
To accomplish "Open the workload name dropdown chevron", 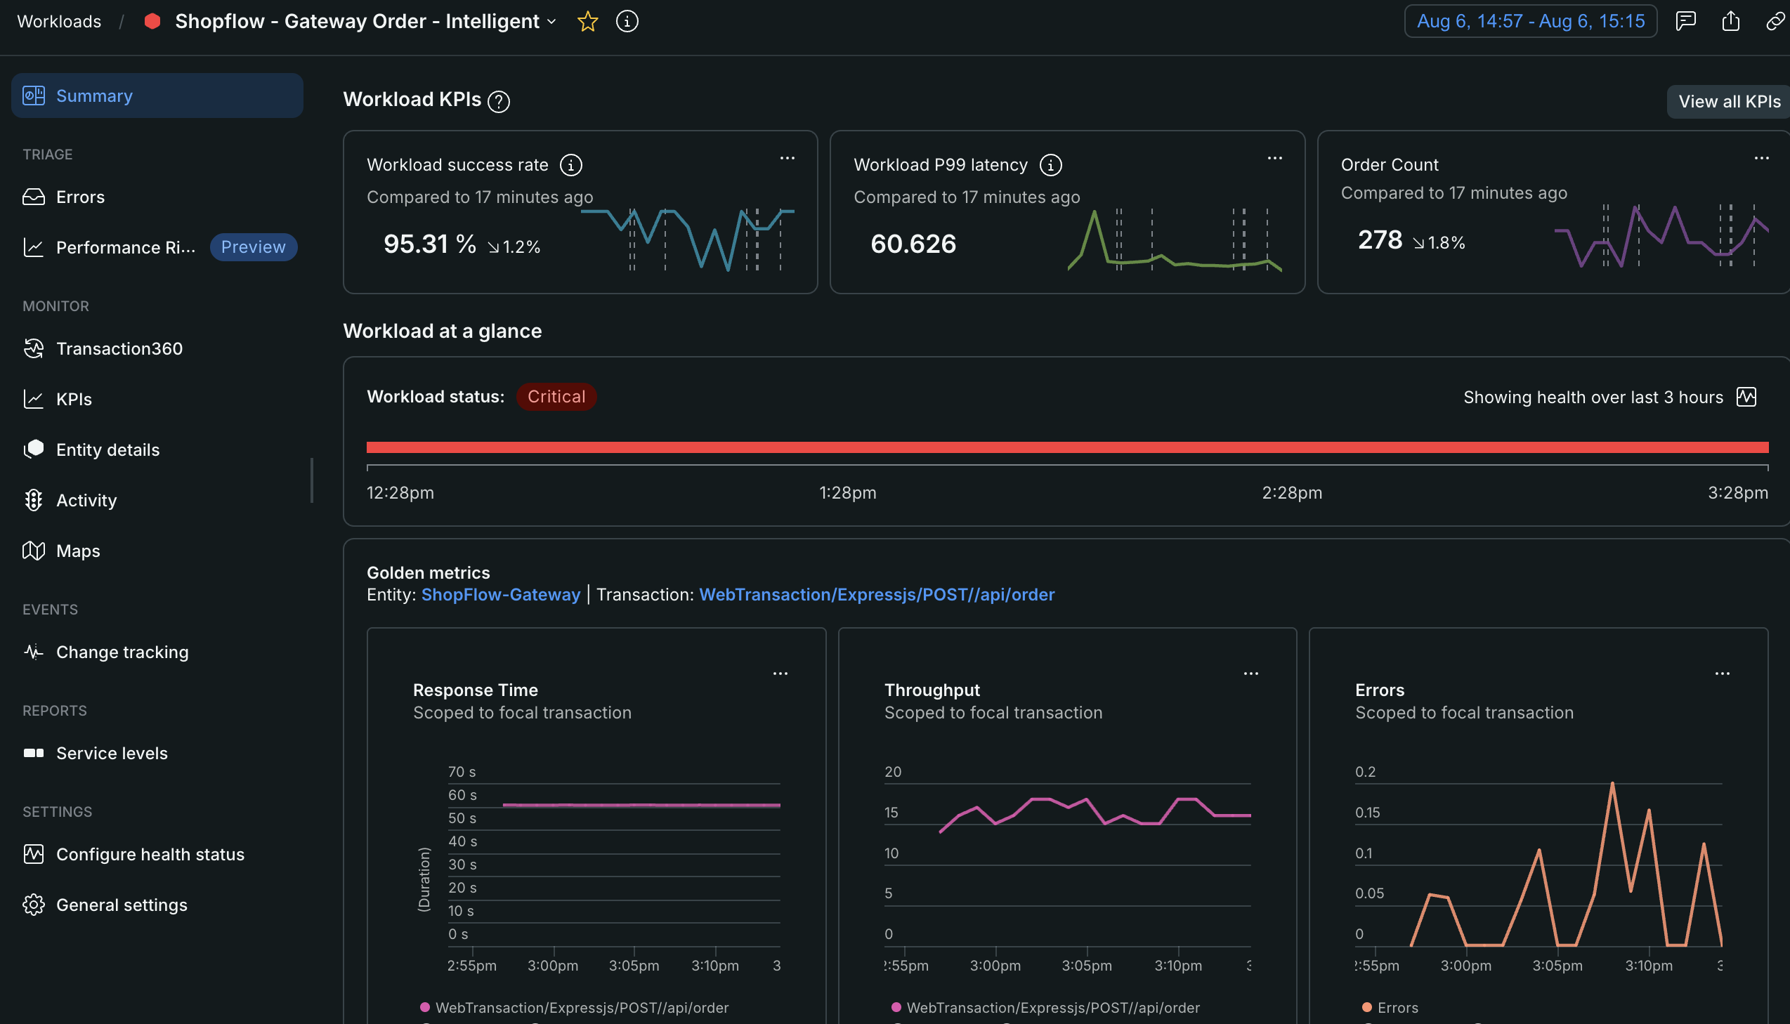I will 552,22.
